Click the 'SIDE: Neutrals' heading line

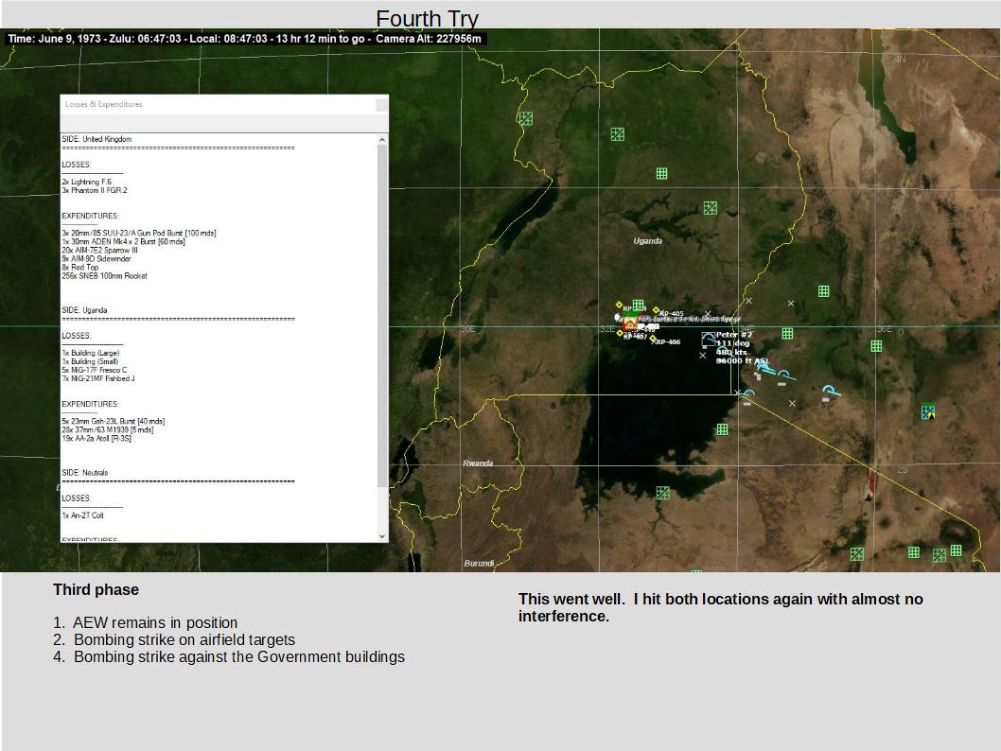point(85,473)
